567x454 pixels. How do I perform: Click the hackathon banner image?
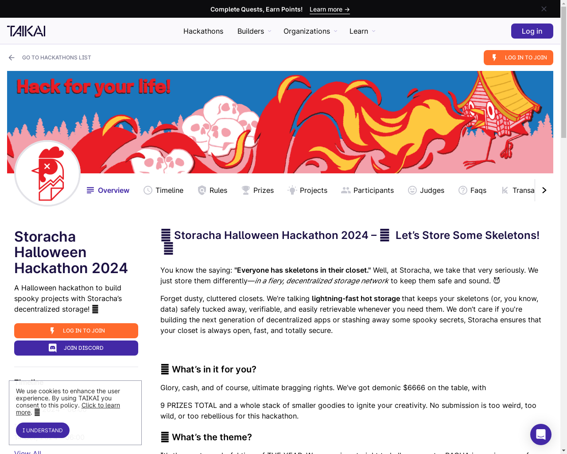coord(280,122)
